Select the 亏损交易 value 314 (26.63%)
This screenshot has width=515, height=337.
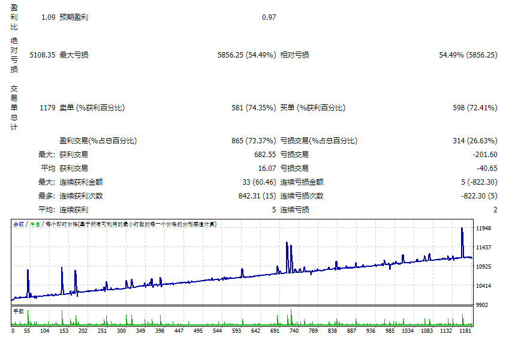[475, 141]
